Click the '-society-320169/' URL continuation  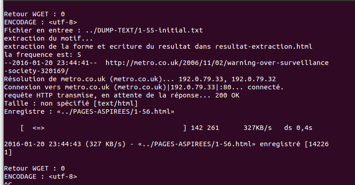[x=36, y=71]
